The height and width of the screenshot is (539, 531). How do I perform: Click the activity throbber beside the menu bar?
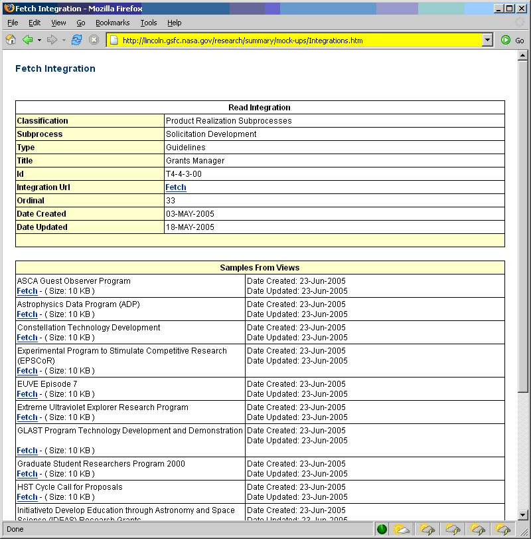(x=520, y=23)
